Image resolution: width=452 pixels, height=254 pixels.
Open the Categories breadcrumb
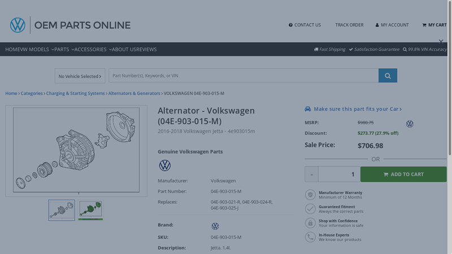(32, 93)
